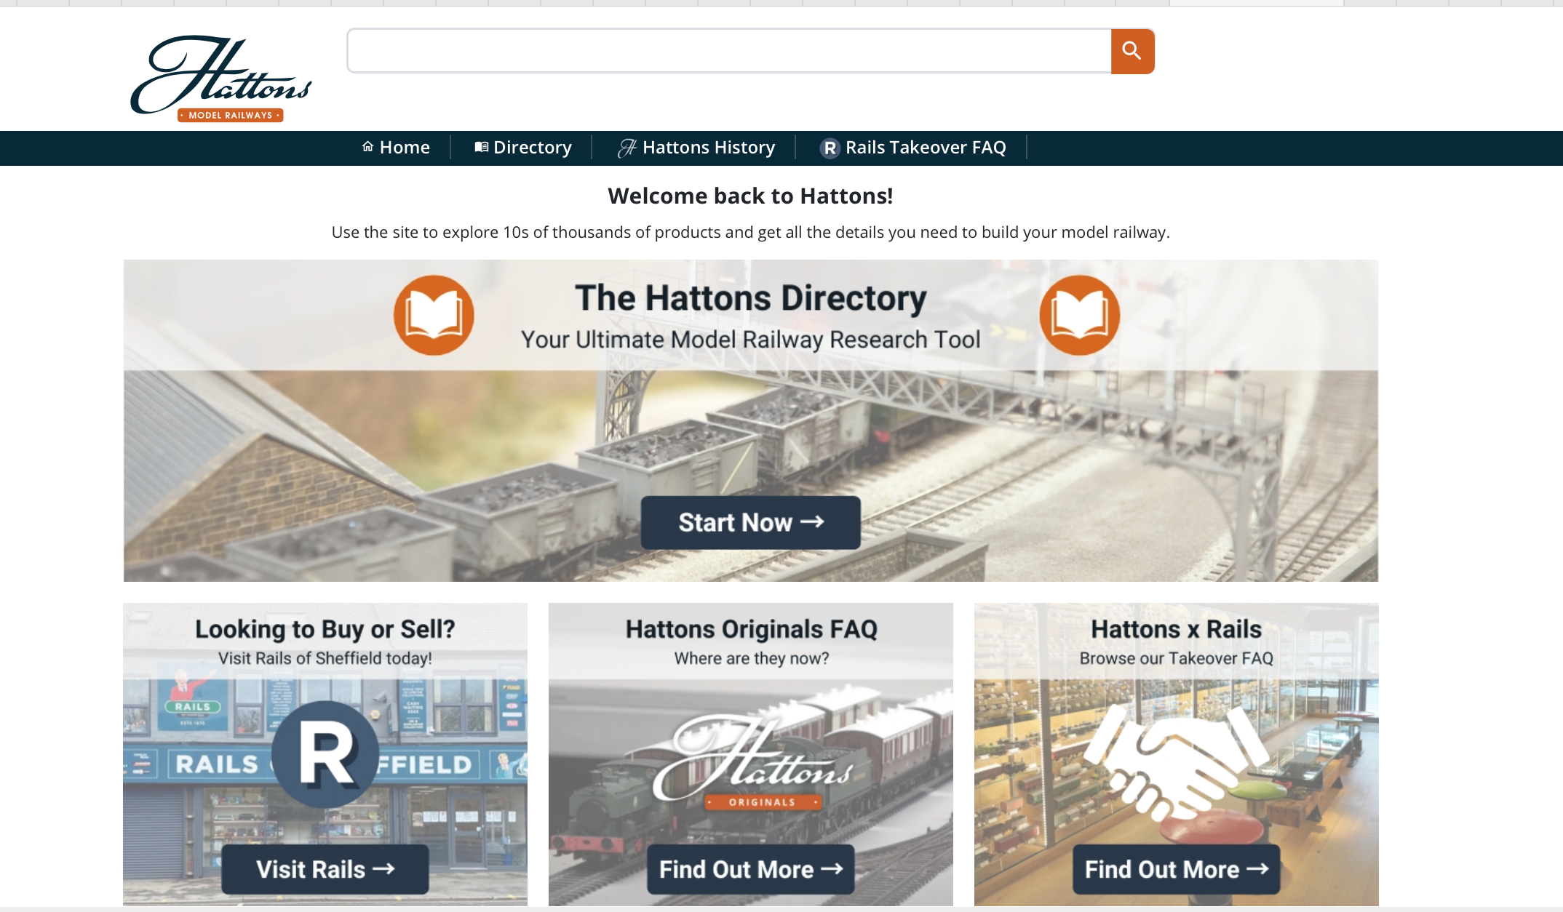The image size is (1563, 912).
Task: Click the right orange open-book directory icon
Action: tap(1079, 315)
